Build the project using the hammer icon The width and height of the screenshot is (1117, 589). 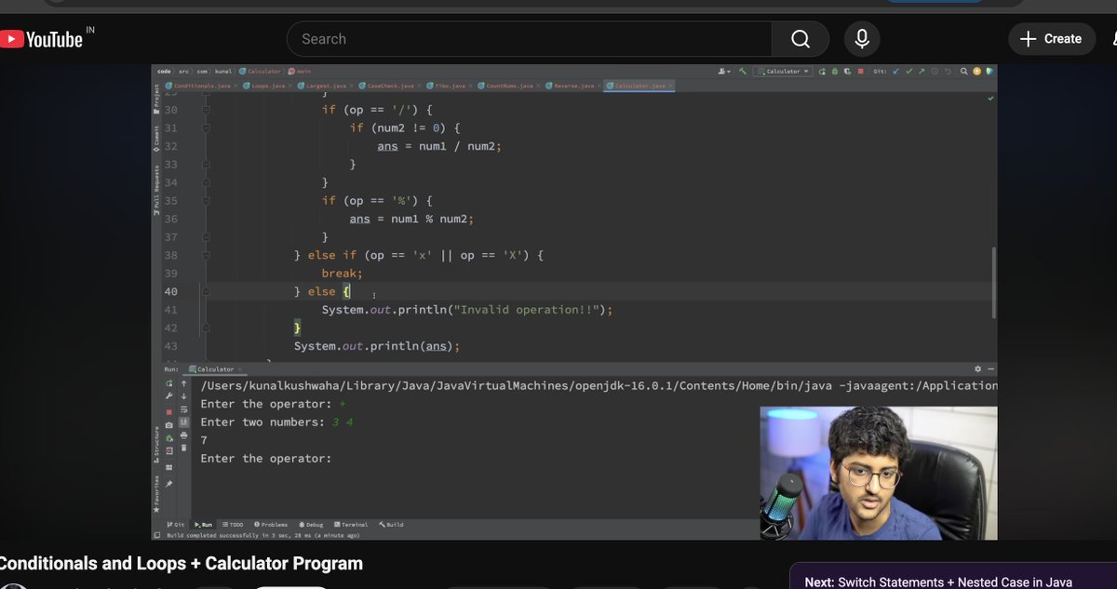743,72
